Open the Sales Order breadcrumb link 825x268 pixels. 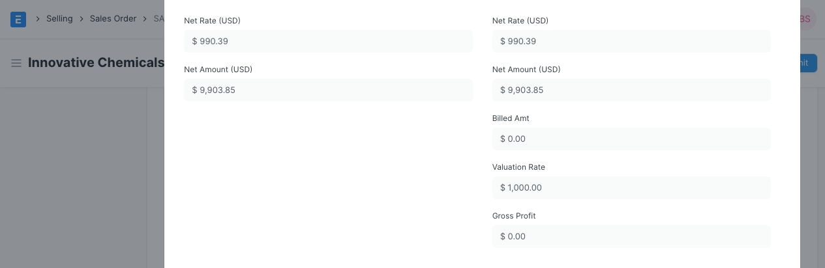click(x=113, y=19)
